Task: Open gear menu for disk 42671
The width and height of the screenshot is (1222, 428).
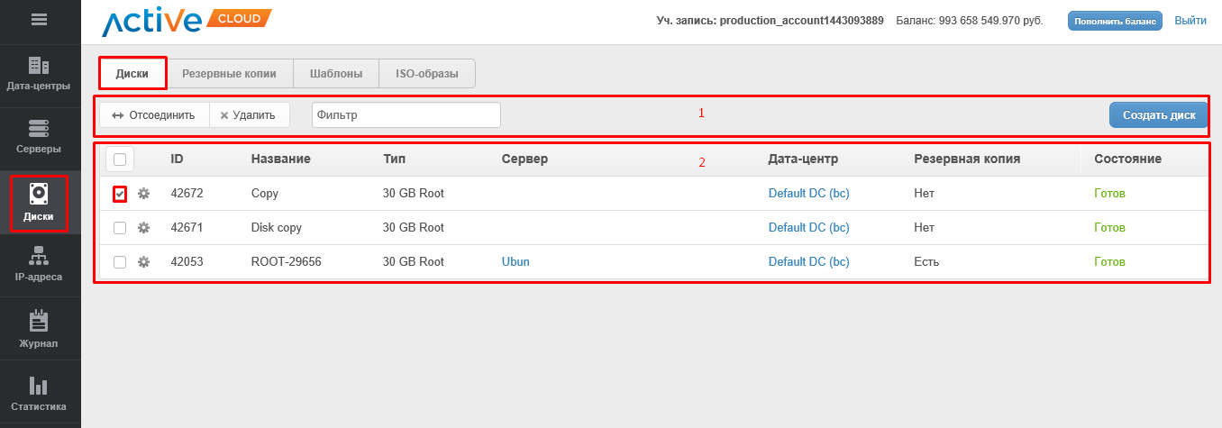Action: click(x=143, y=228)
